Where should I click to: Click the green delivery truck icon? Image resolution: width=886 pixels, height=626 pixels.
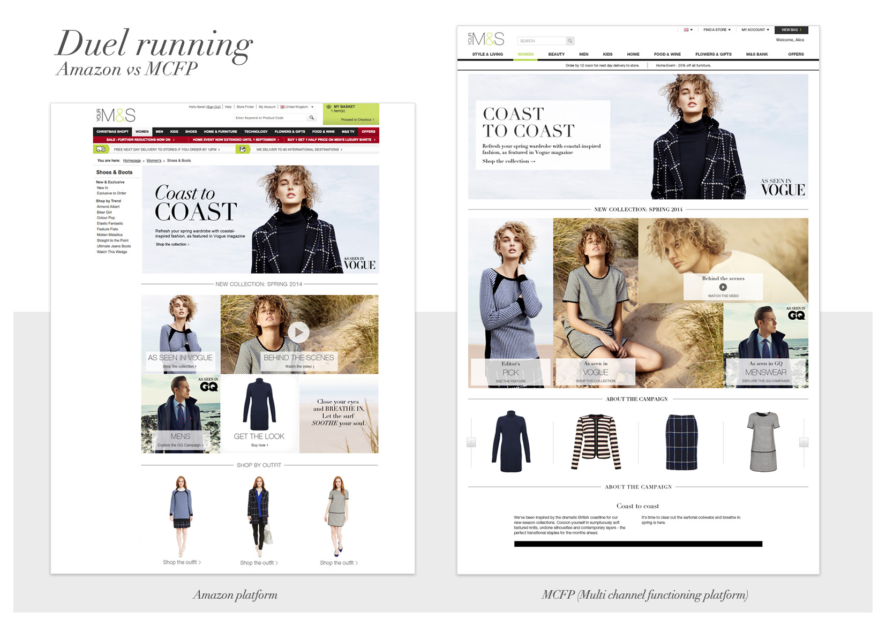click(101, 149)
